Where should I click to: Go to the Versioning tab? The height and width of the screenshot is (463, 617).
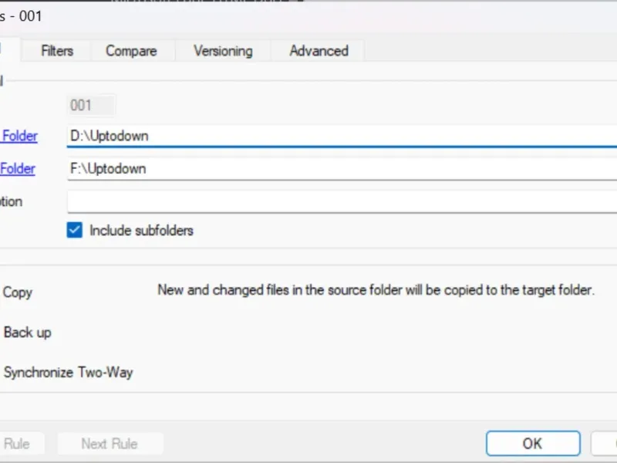pyautogui.click(x=223, y=51)
